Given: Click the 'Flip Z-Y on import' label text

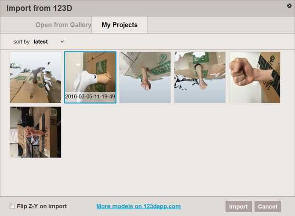Looking at the screenshot, I should point(42,206).
